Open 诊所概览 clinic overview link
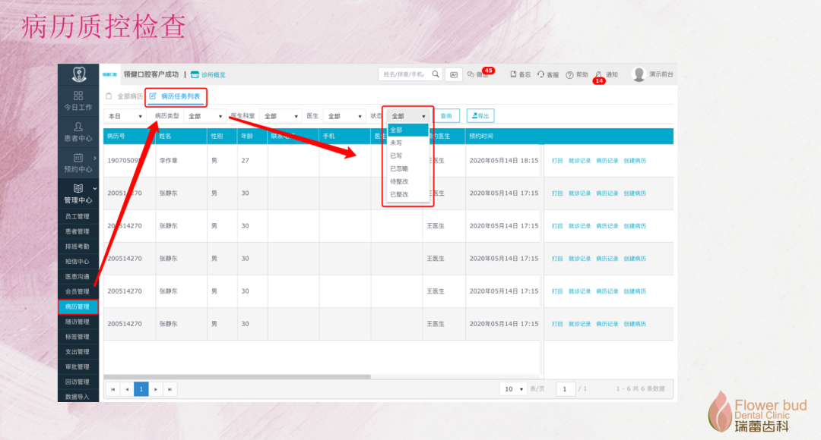Viewport: 821px width, 440px height. pyautogui.click(x=208, y=75)
